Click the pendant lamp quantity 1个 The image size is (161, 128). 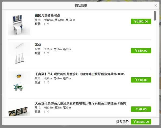click(x=47, y=53)
